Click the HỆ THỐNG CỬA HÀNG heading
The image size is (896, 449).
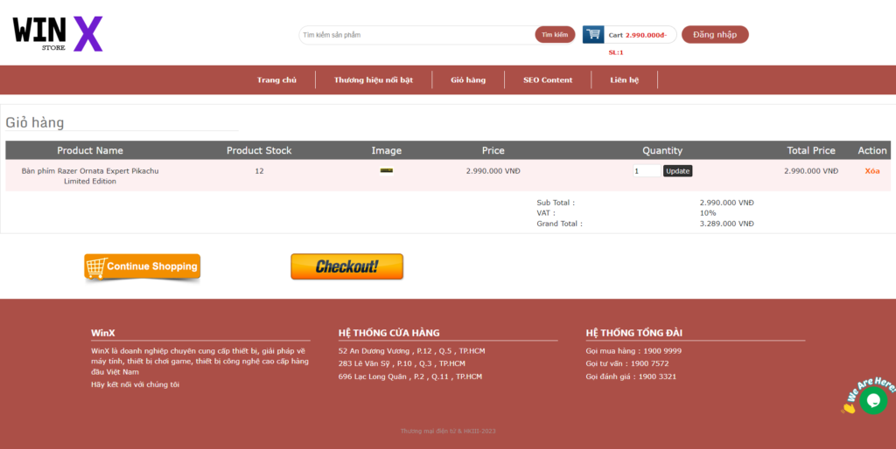pyautogui.click(x=388, y=333)
